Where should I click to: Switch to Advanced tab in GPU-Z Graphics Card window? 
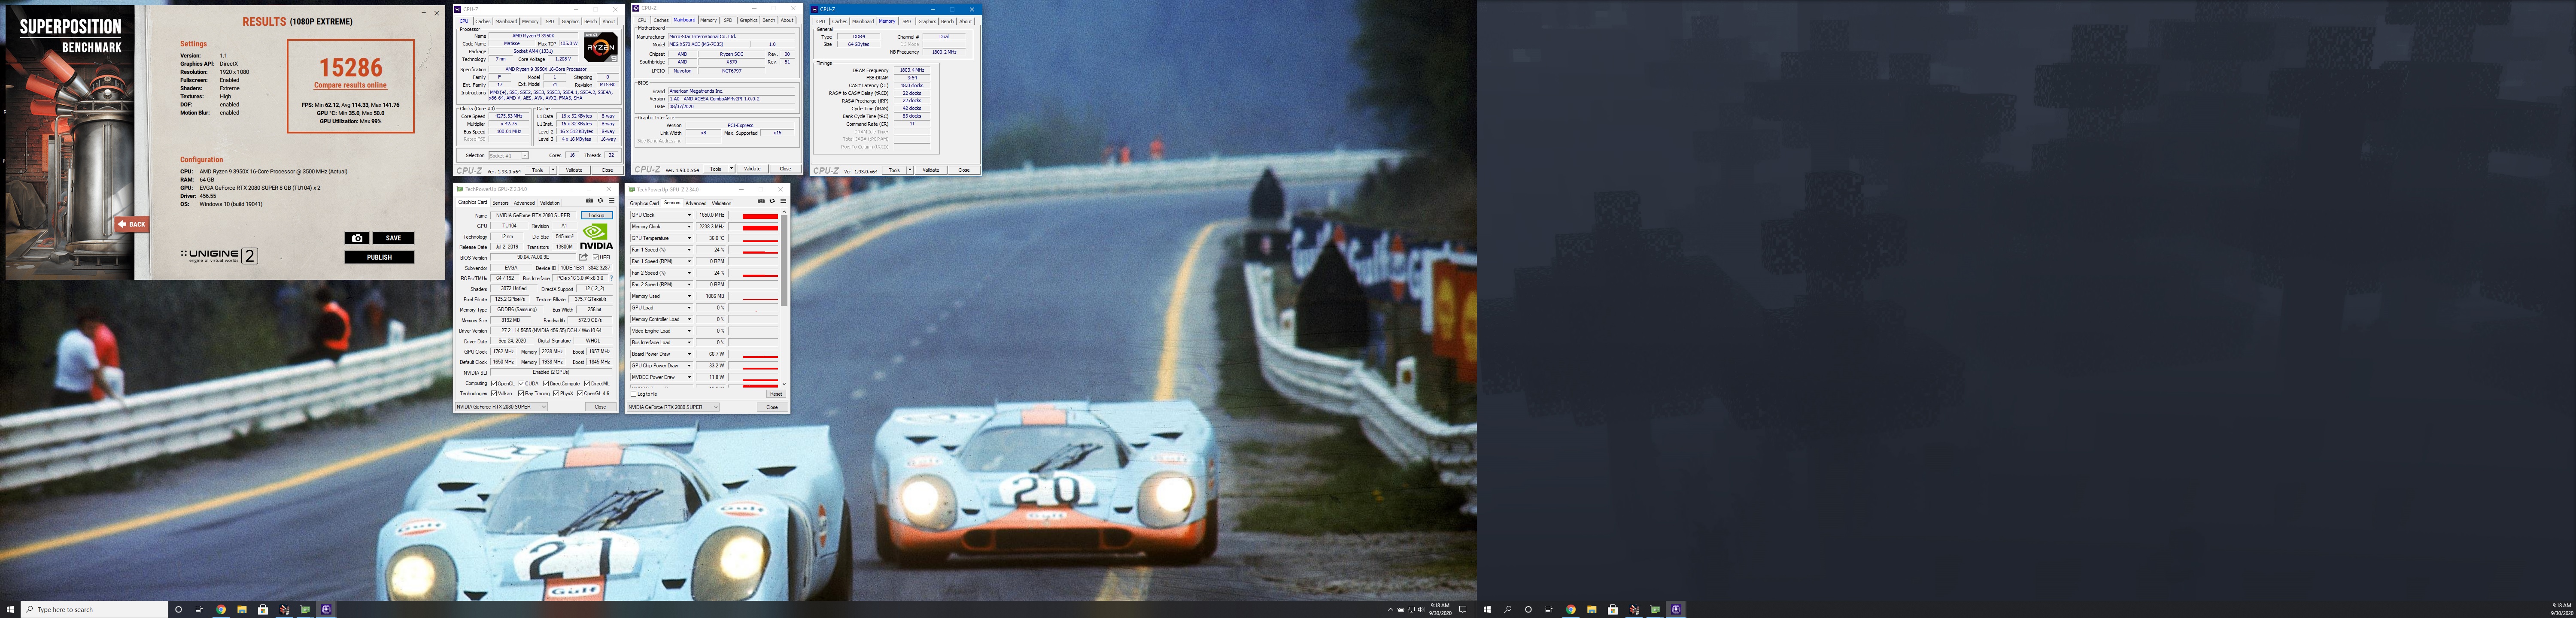(x=524, y=203)
